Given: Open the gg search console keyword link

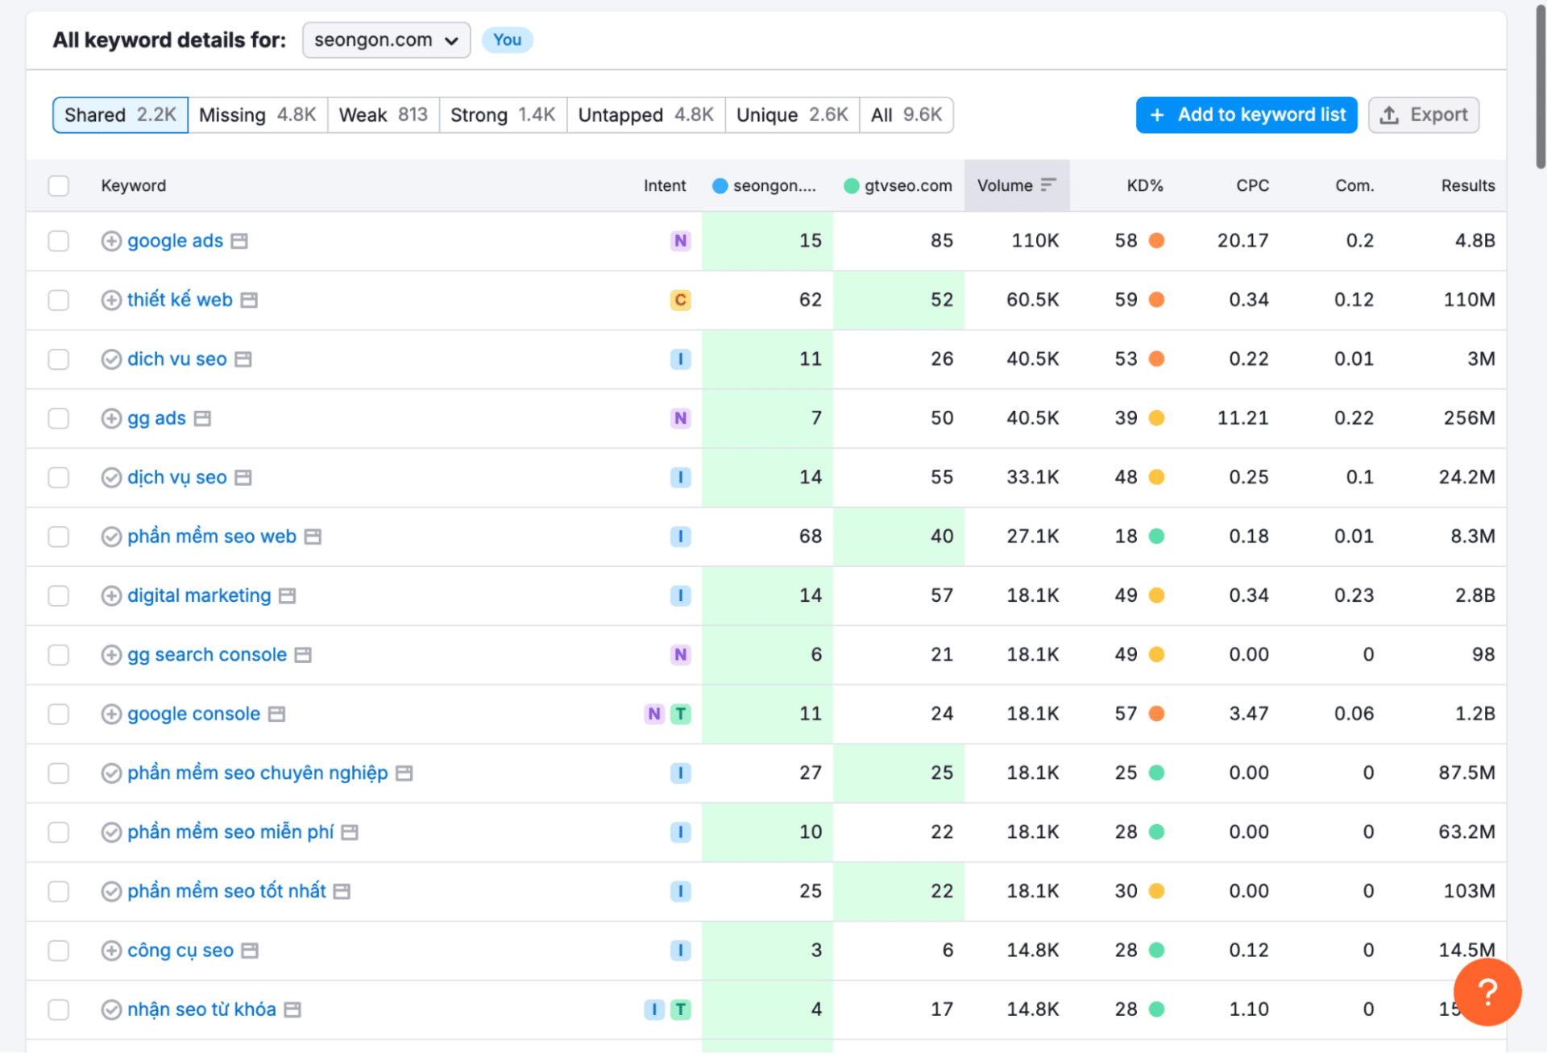Looking at the screenshot, I should (207, 655).
